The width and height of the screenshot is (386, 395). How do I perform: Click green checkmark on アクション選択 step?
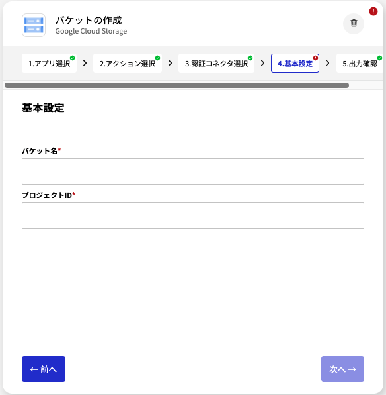coord(157,58)
